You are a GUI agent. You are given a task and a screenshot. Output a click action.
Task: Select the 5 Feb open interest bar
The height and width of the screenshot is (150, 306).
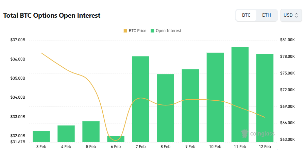point(91,132)
